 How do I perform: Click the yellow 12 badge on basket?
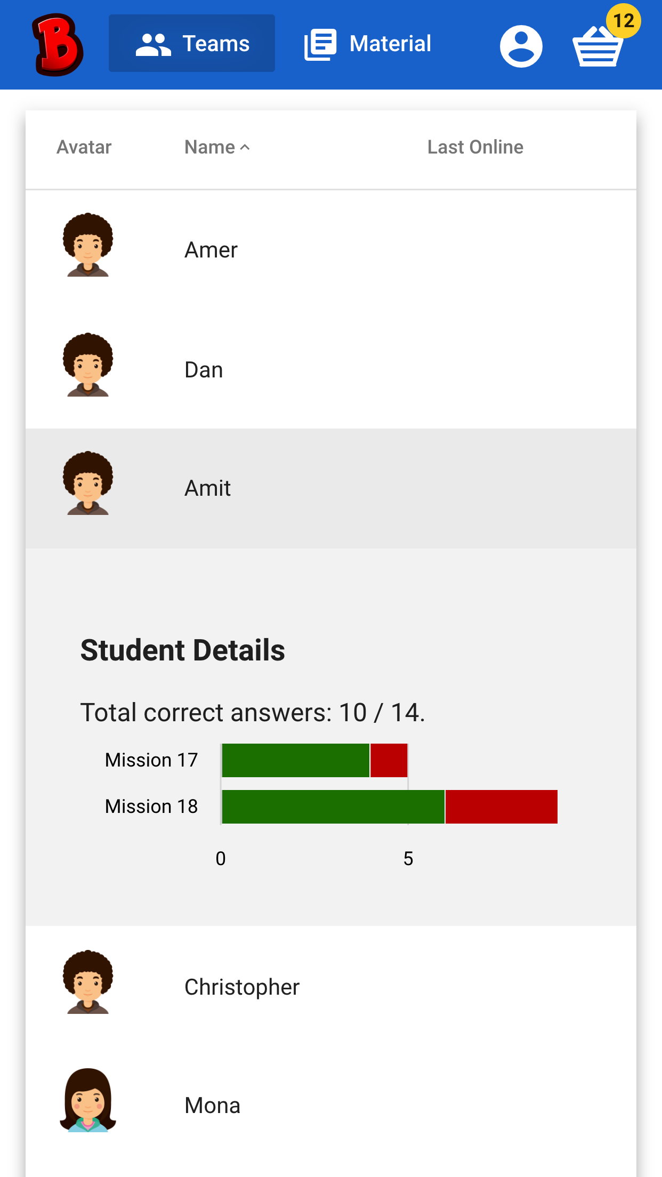623,21
